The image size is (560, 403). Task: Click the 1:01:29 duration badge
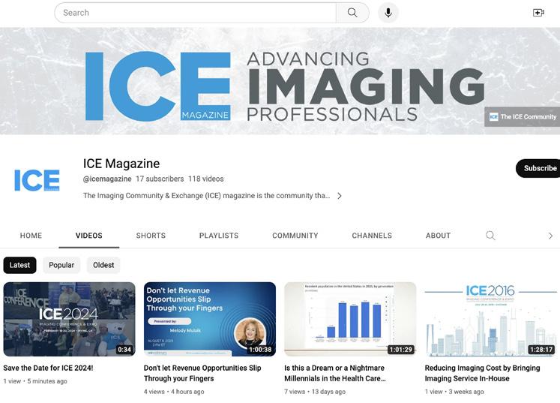point(401,350)
